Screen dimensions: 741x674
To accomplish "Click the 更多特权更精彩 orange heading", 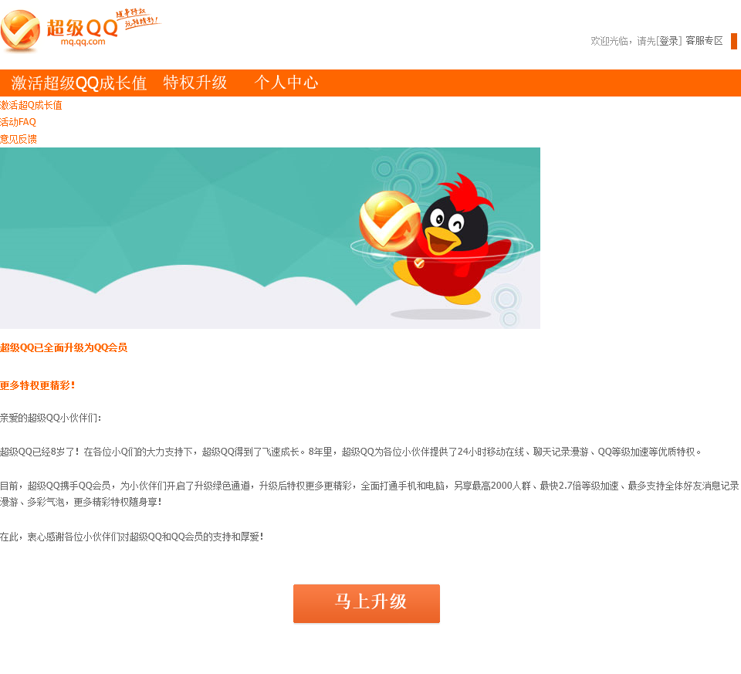I will click(38, 386).
